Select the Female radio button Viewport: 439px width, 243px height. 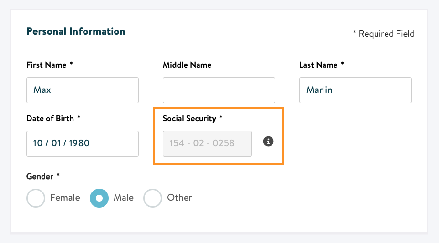(36, 198)
